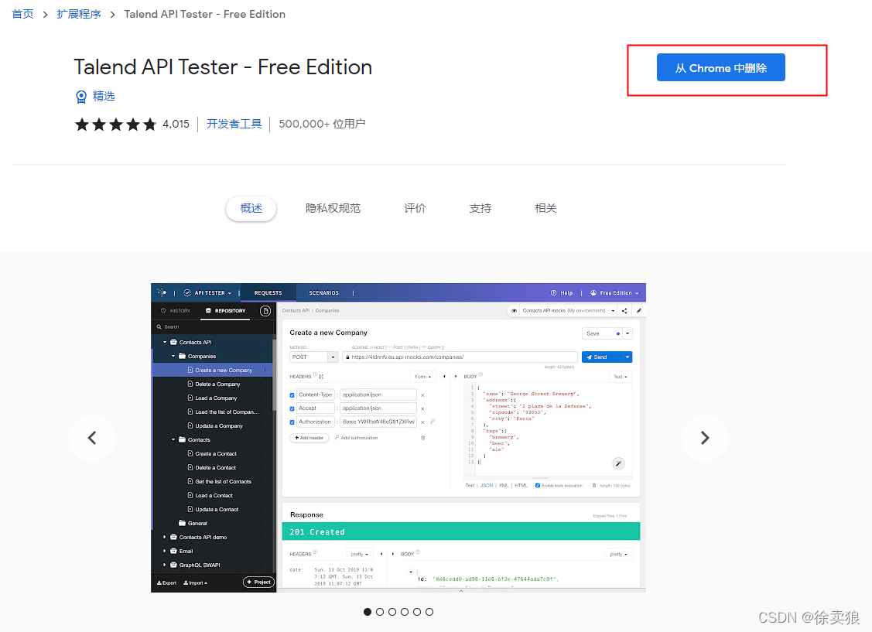Expand the Email project node
The image size is (872, 632).
pos(165,551)
